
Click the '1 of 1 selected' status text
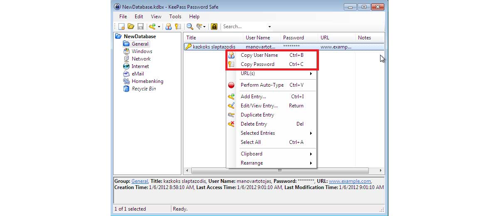[x=130, y=209]
